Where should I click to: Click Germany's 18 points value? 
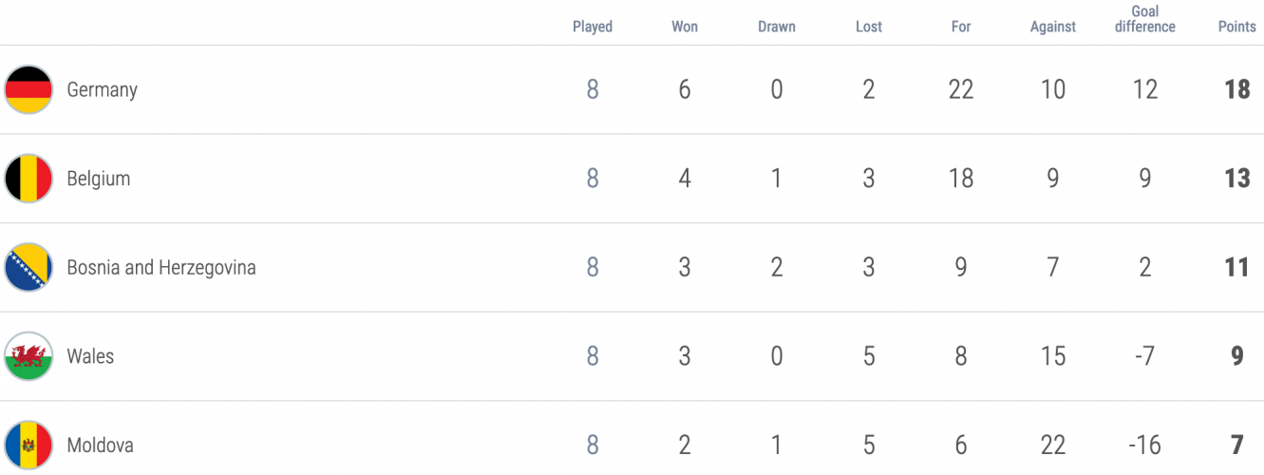(1237, 90)
